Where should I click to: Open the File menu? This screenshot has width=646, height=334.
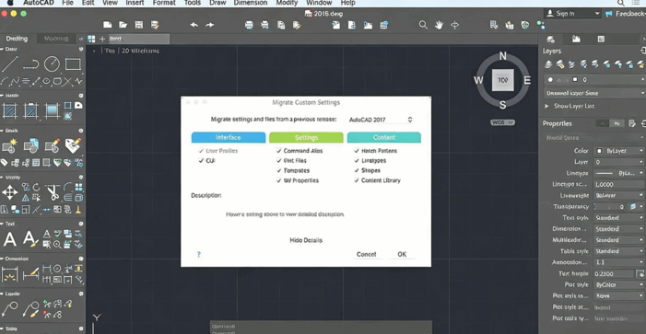click(67, 3)
